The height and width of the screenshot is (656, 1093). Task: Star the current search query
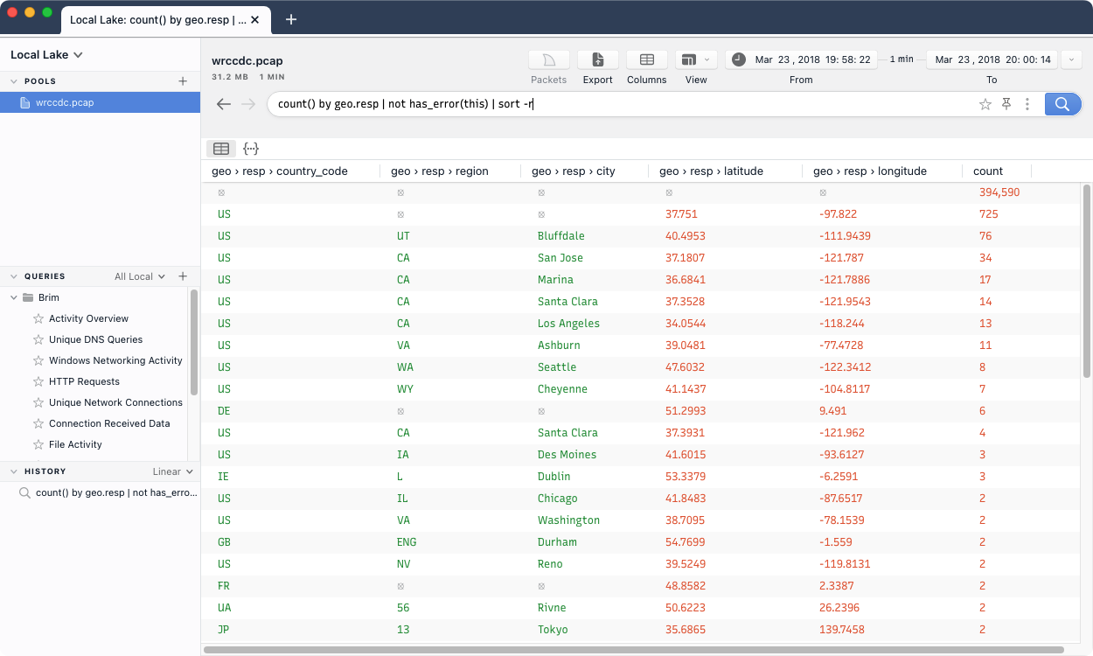(x=985, y=103)
